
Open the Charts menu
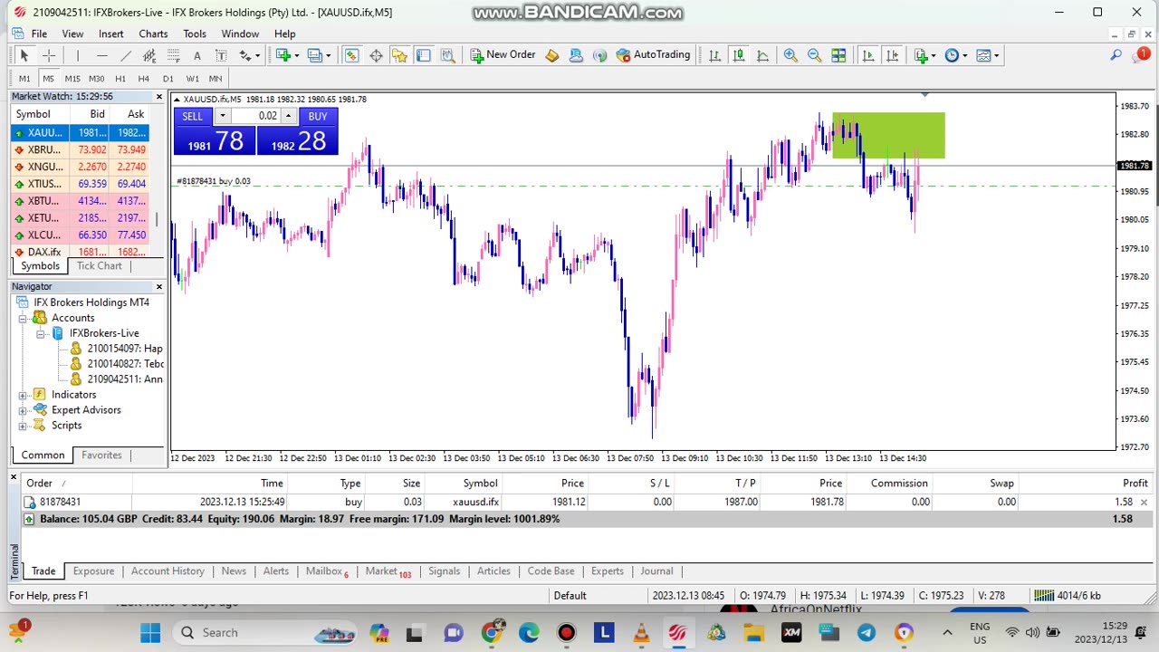[153, 34]
